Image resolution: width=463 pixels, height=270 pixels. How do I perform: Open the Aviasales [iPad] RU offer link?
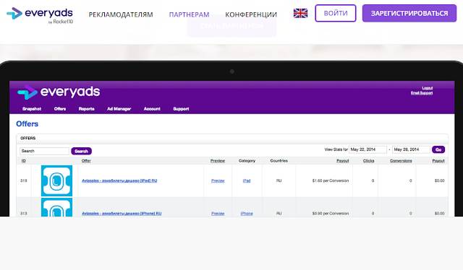click(119, 180)
